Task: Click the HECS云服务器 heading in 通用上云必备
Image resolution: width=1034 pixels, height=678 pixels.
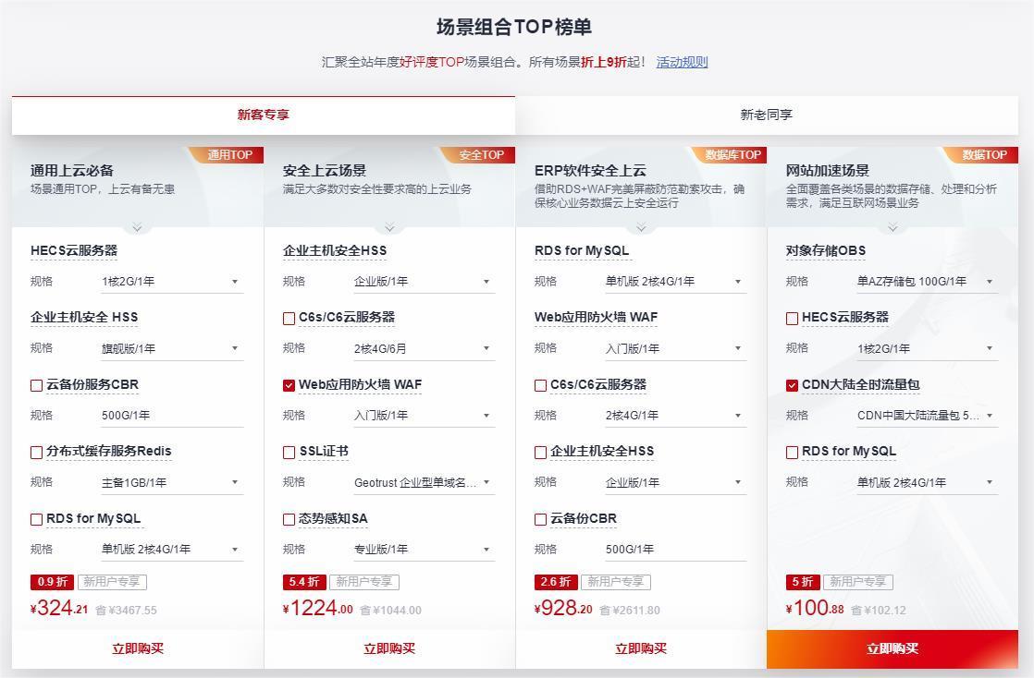Action: [74, 251]
